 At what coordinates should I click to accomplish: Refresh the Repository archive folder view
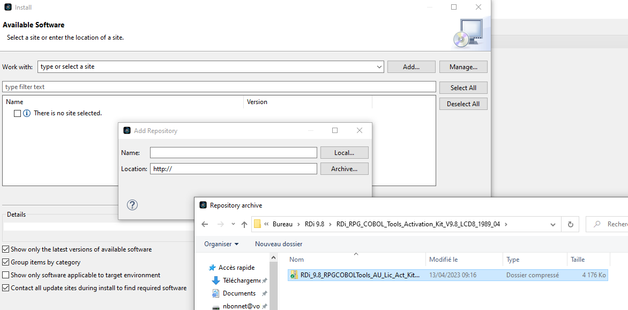point(570,224)
